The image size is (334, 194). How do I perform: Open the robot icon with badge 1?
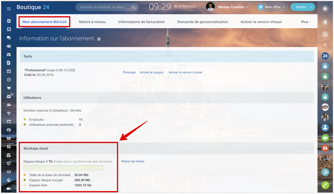(9, 96)
